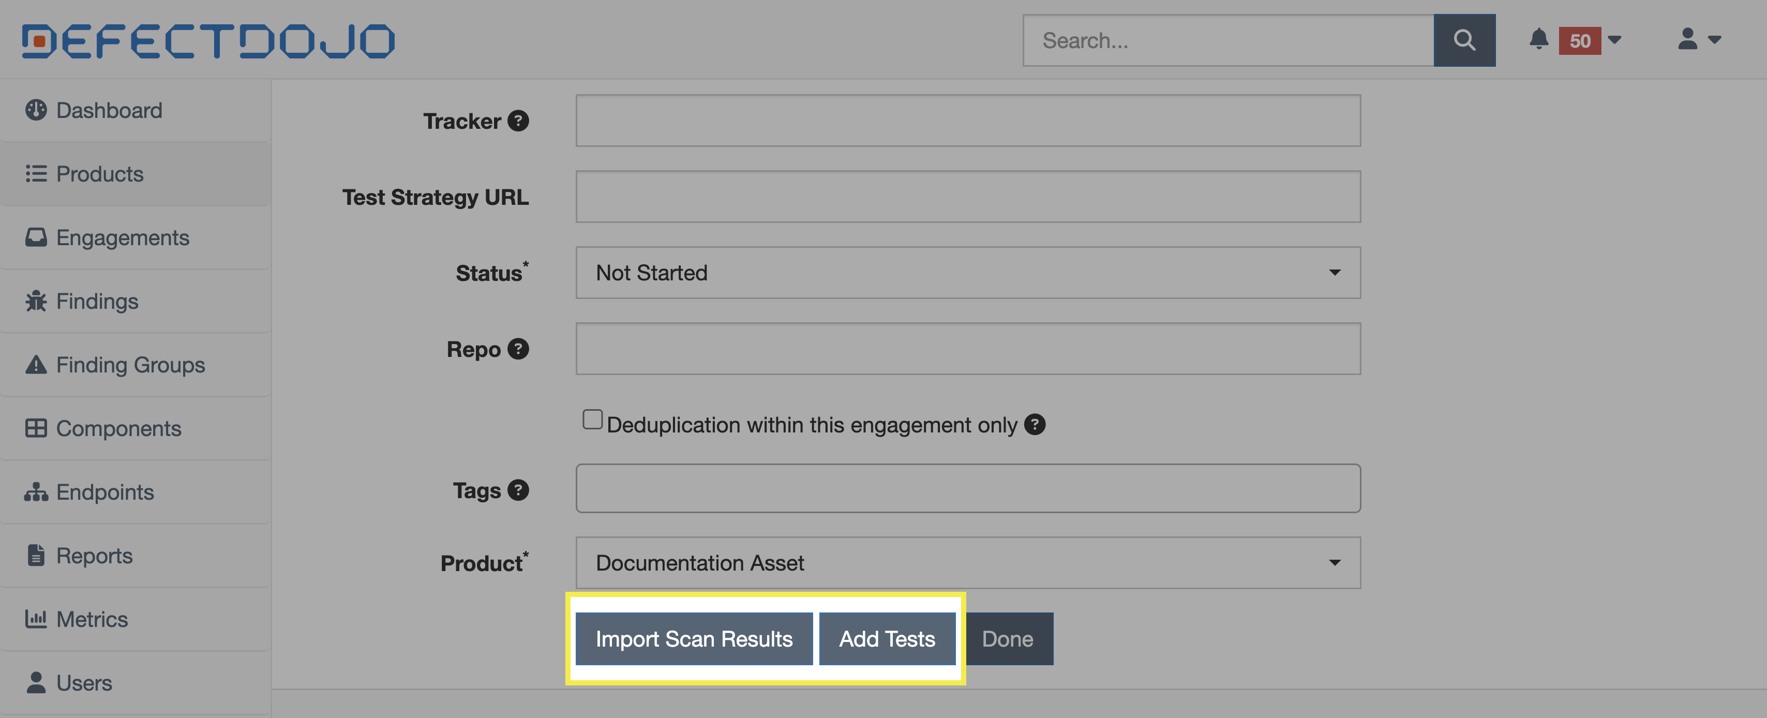
Task: Click the Import Scan Results button
Action: pos(694,638)
